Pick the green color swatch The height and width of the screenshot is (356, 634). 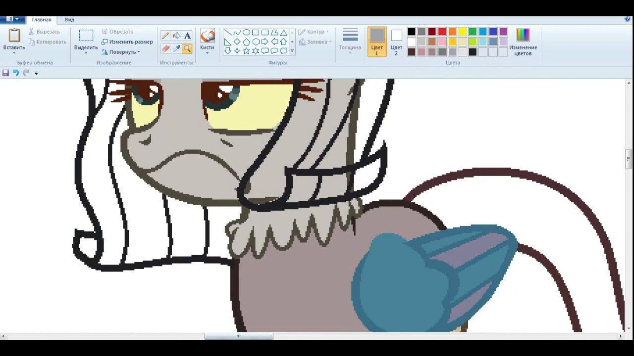(x=473, y=32)
